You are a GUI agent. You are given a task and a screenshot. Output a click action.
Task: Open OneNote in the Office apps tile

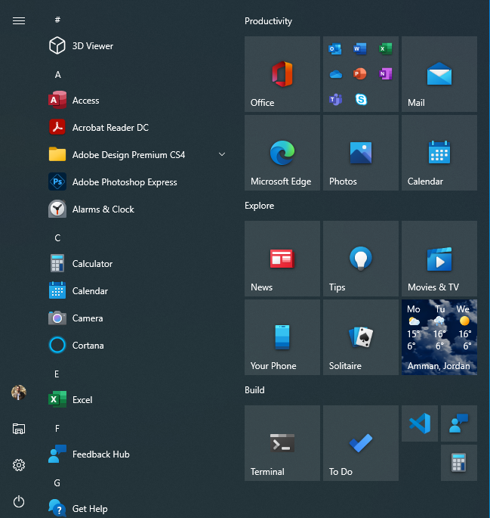click(x=386, y=73)
